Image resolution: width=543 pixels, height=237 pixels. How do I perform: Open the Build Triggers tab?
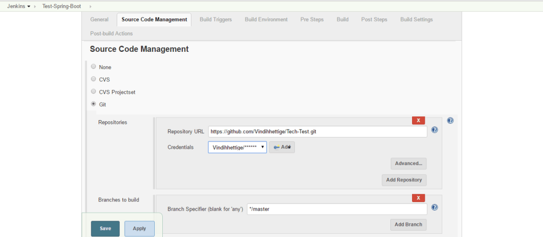(x=216, y=20)
